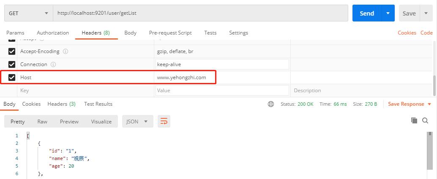Open the Cookies link
This screenshot has height=179, width=437.
click(407, 33)
